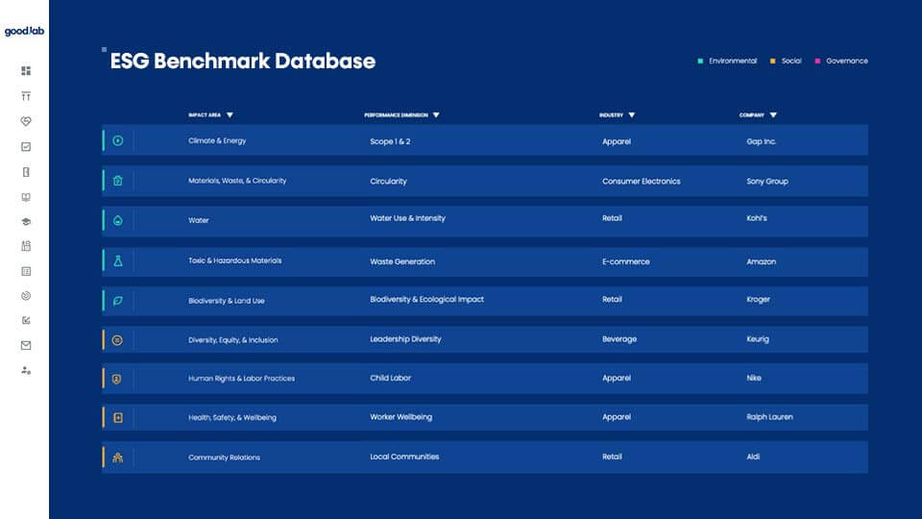Open the edit note sidebar icon
Image resolution: width=922 pixels, height=519 pixels.
pos(26,321)
